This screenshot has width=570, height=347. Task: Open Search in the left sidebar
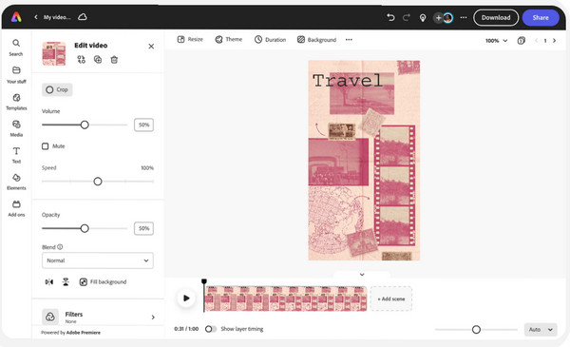click(16, 48)
